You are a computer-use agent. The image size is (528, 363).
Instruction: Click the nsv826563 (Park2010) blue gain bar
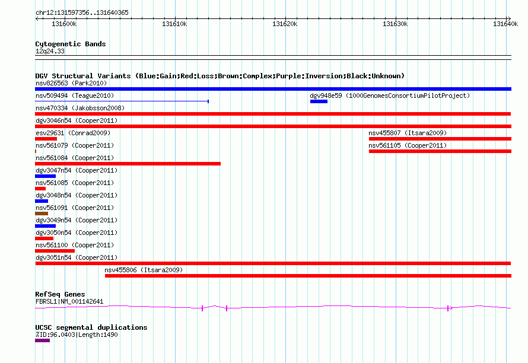pos(273,89)
